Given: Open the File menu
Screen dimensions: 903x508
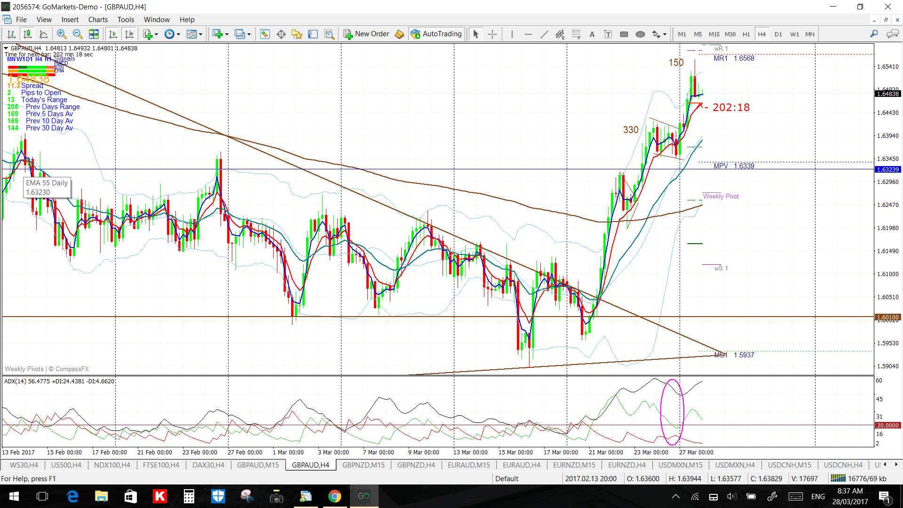Looking at the screenshot, I should click(21, 19).
